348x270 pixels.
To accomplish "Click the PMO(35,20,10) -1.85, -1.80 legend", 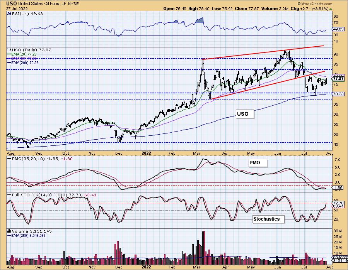I will tap(42, 159).
